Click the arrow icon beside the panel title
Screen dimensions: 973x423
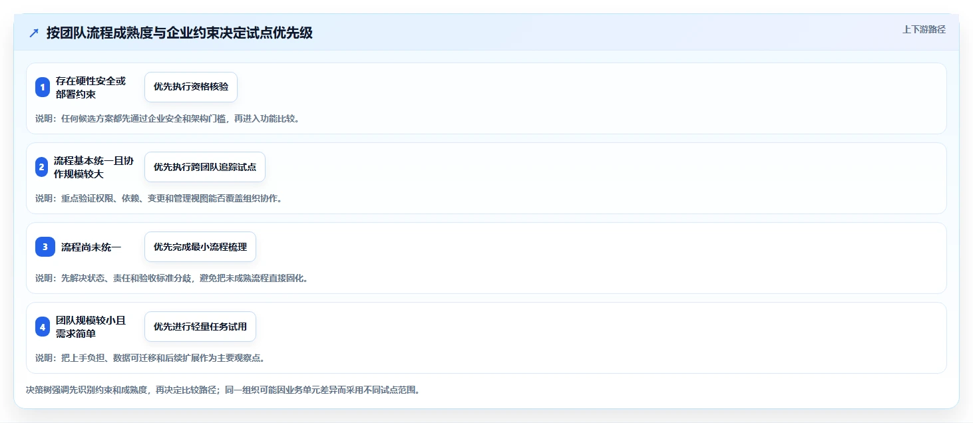click(34, 33)
